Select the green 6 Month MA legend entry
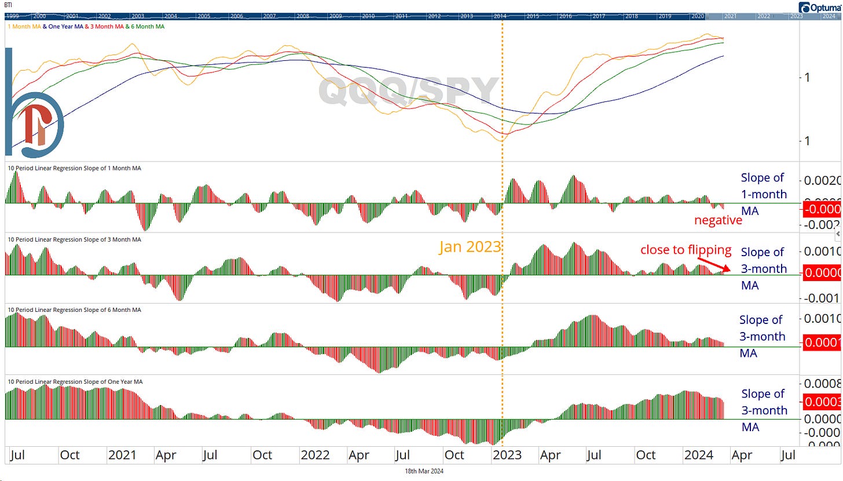Screen dimensions: 843x481 (x=147, y=26)
